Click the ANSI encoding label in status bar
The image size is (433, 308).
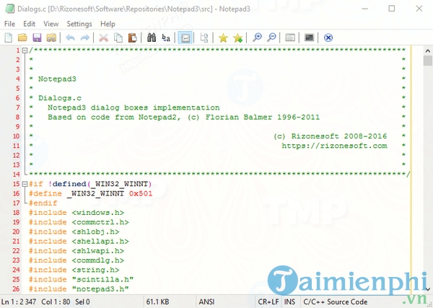pyautogui.click(x=207, y=302)
